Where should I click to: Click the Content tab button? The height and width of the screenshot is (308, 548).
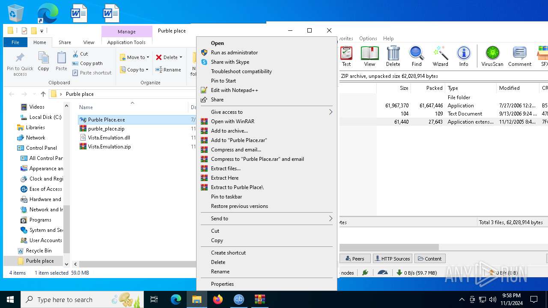tap(430, 259)
